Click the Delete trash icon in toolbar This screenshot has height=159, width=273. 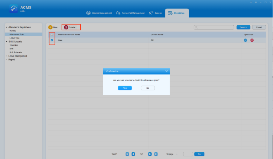click(66, 27)
